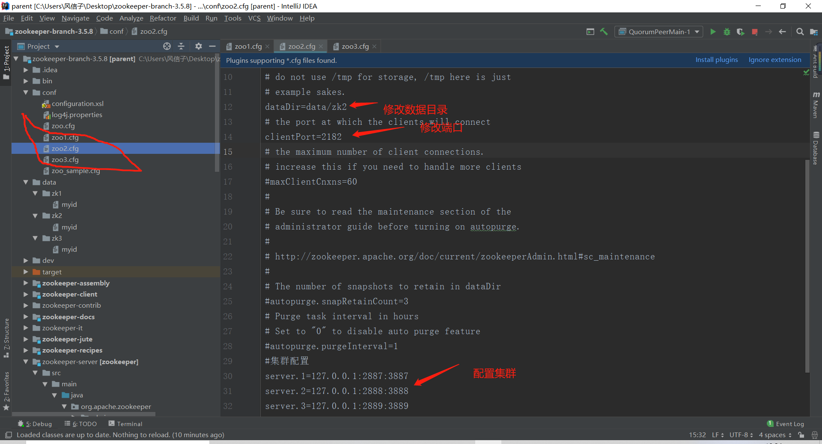Build project with the hammer icon
The width and height of the screenshot is (822, 444).
[604, 32]
